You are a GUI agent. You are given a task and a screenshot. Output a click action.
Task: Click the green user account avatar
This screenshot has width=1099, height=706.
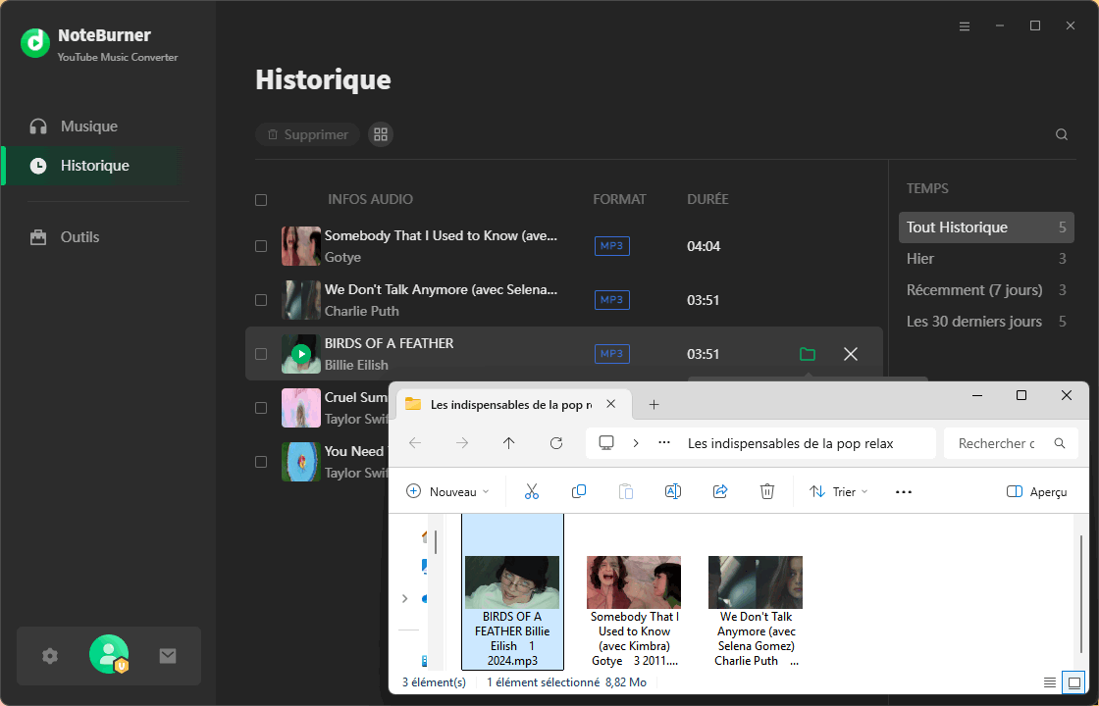click(109, 654)
